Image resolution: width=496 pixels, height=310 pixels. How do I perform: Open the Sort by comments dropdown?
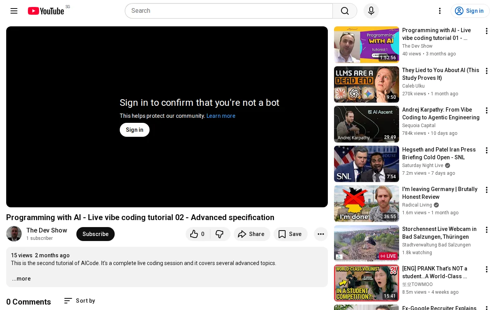(x=79, y=301)
